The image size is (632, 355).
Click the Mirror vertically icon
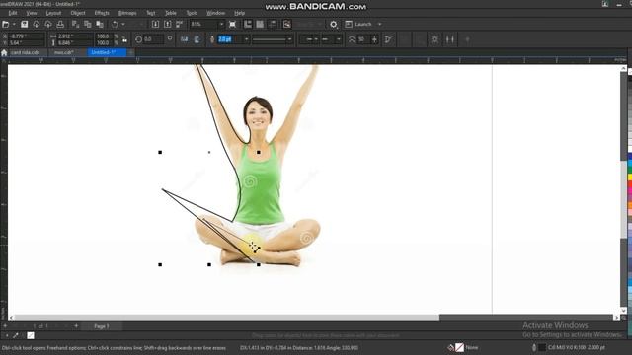[197, 39]
